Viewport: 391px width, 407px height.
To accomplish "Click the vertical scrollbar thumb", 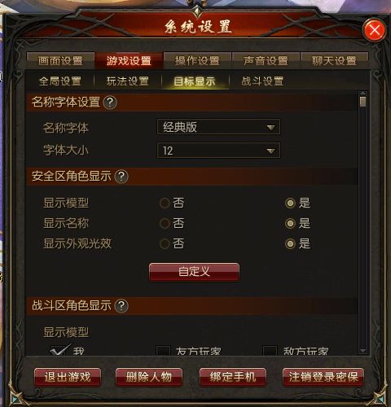I will pyautogui.click(x=362, y=102).
